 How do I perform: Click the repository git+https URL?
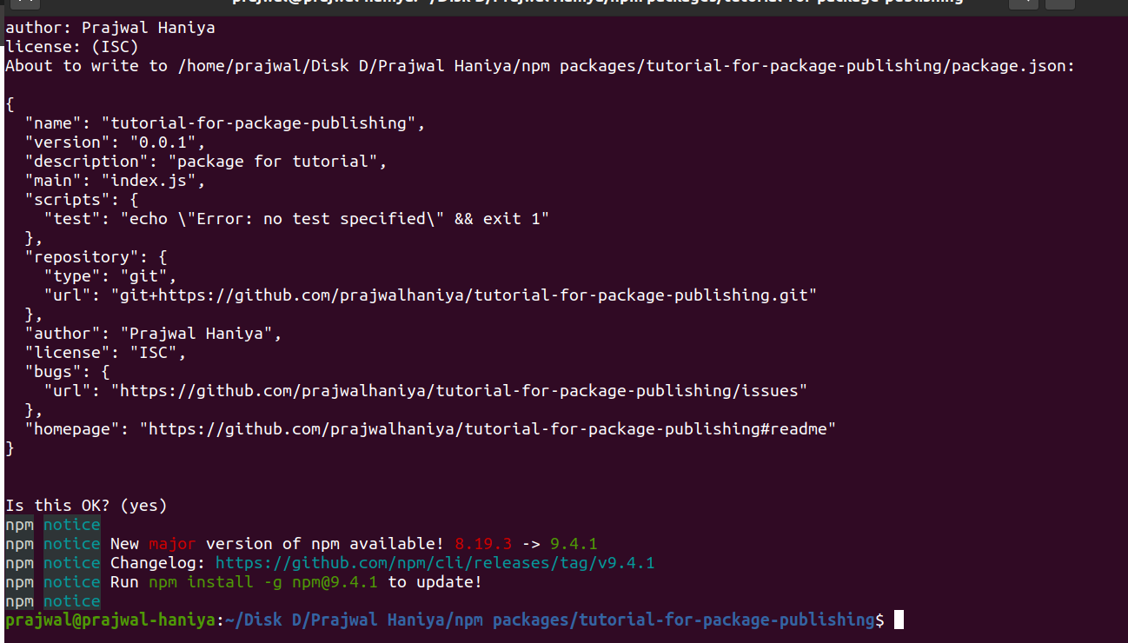pos(464,295)
